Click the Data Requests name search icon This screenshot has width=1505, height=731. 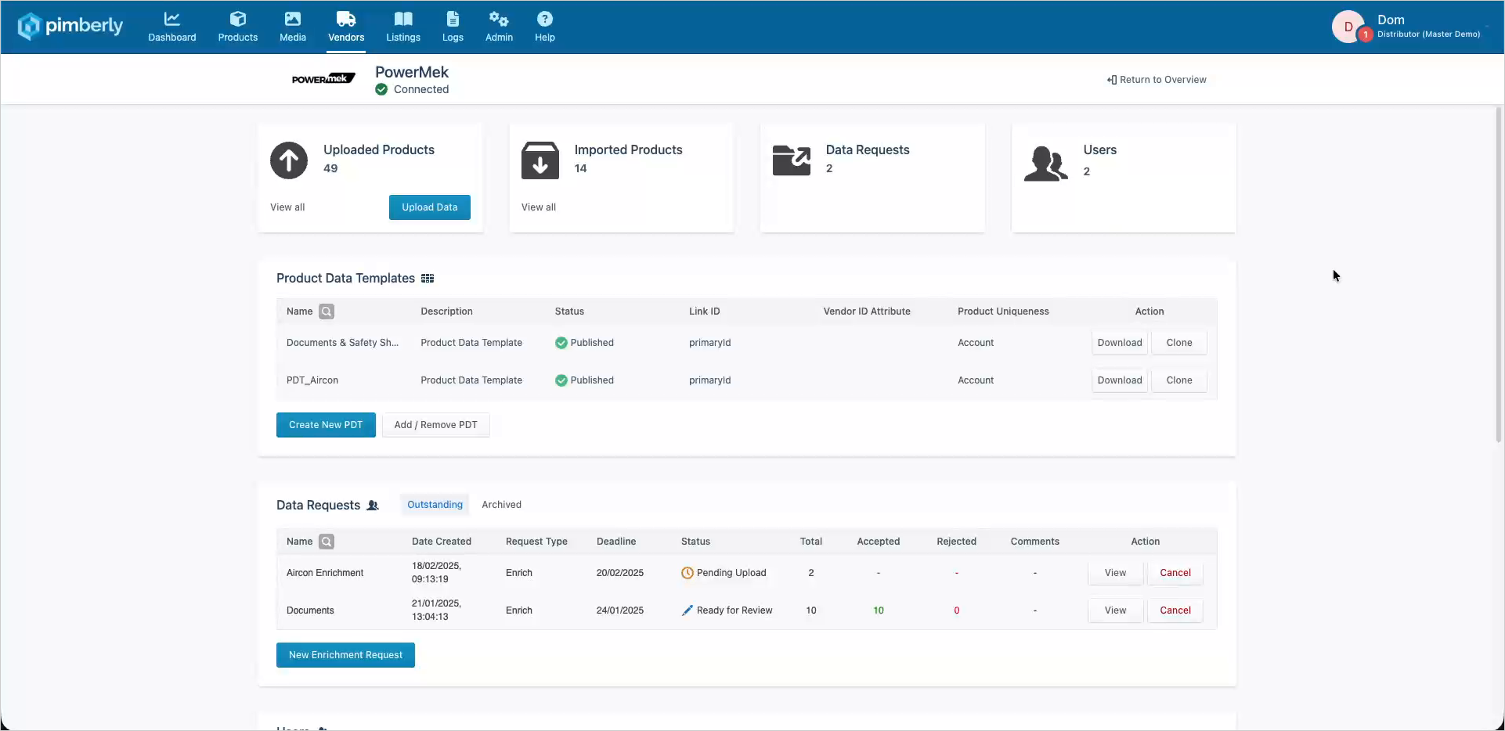click(327, 542)
